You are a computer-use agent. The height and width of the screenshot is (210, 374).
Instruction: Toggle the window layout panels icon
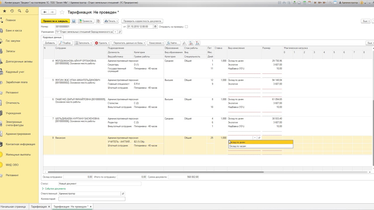[335, 3]
